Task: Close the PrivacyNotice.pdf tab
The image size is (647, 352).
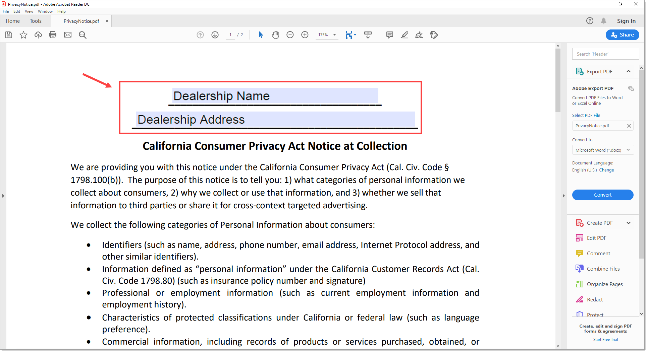Action: coord(107,21)
